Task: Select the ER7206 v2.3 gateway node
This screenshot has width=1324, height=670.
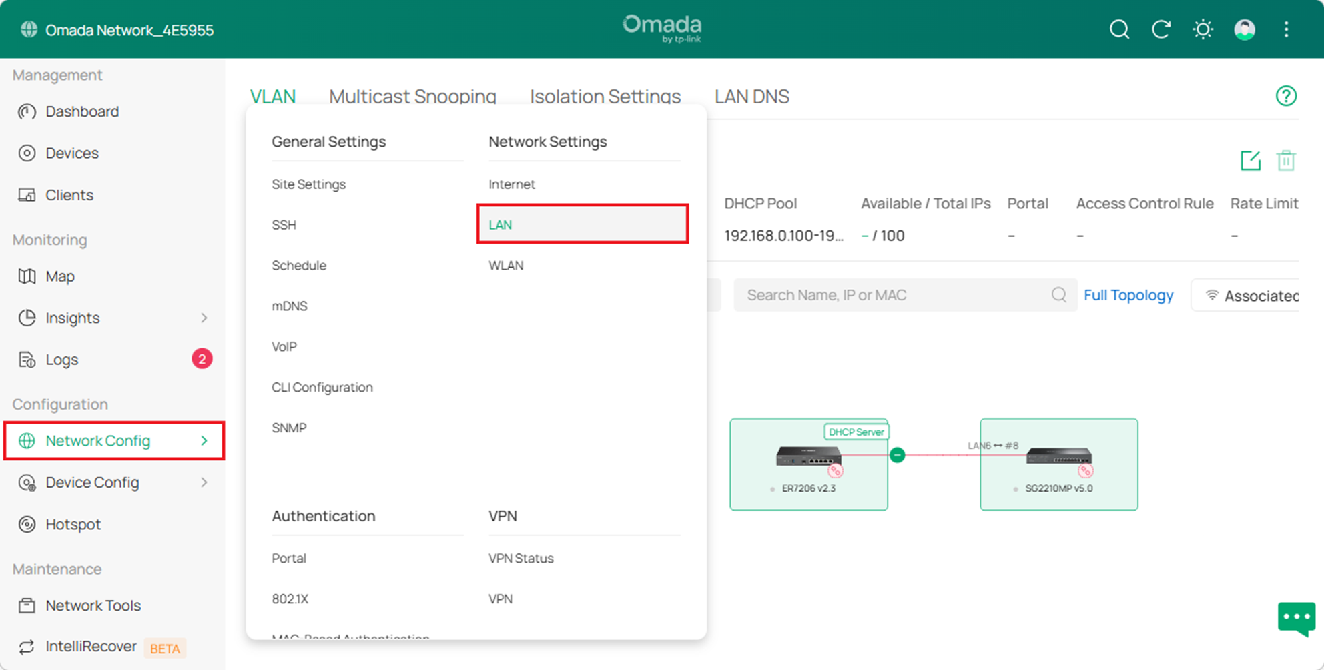Action: pyautogui.click(x=809, y=464)
